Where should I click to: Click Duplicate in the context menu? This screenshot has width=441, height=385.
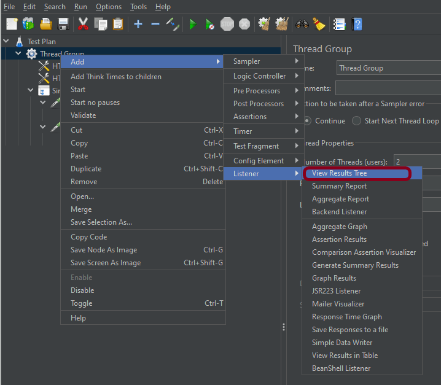point(86,169)
